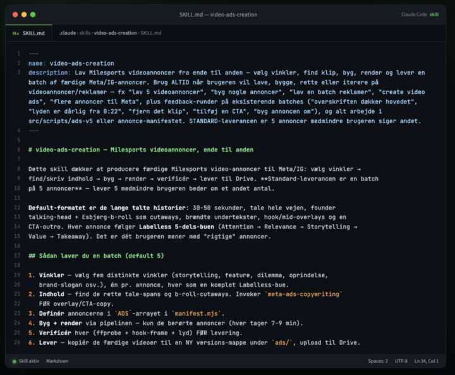Click the Claude Code label in title bar
This screenshot has width=455, height=375.
[x=414, y=15]
